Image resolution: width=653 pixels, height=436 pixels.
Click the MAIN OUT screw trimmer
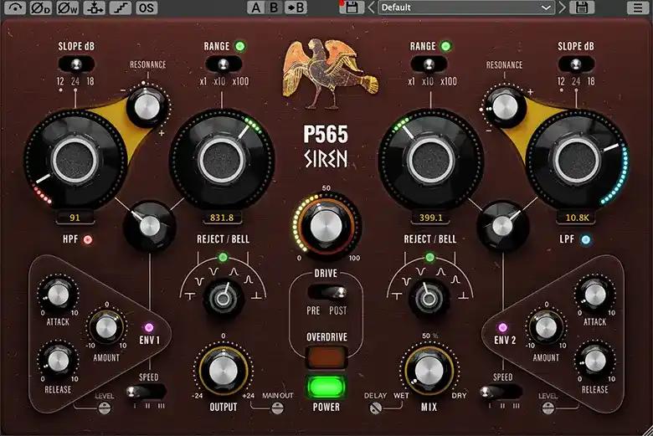tap(277, 408)
